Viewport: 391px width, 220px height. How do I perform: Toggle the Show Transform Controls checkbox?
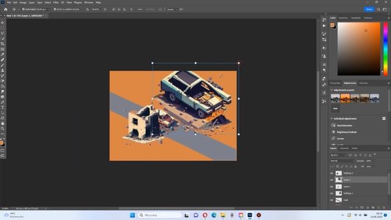[x=54, y=9]
